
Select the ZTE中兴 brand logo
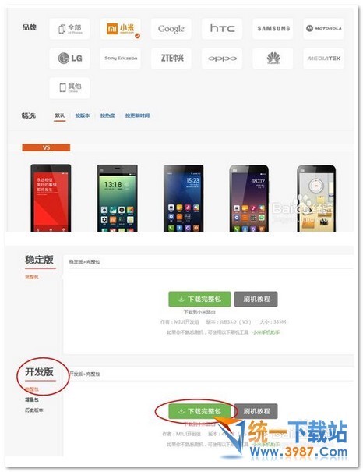(x=171, y=58)
